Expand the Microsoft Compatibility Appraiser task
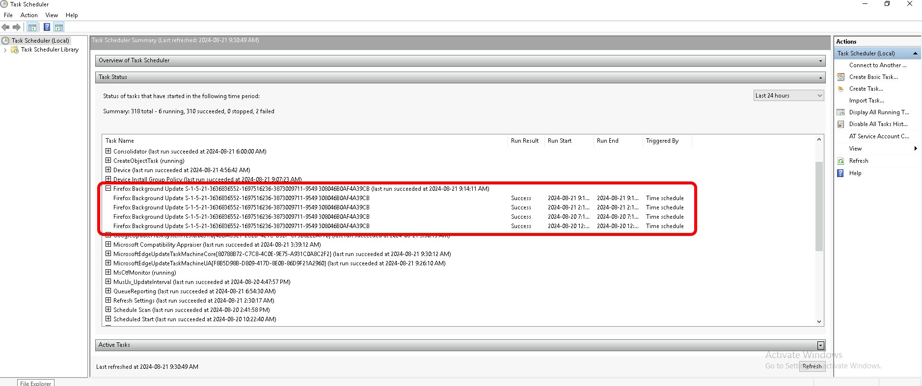The width and height of the screenshot is (922, 386). tap(108, 244)
